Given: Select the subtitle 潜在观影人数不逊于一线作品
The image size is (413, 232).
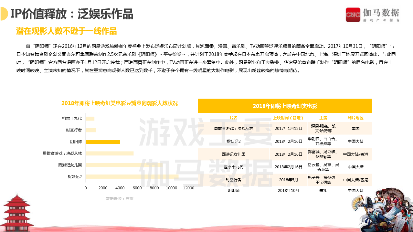Looking at the screenshot, I should (x=66, y=31).
